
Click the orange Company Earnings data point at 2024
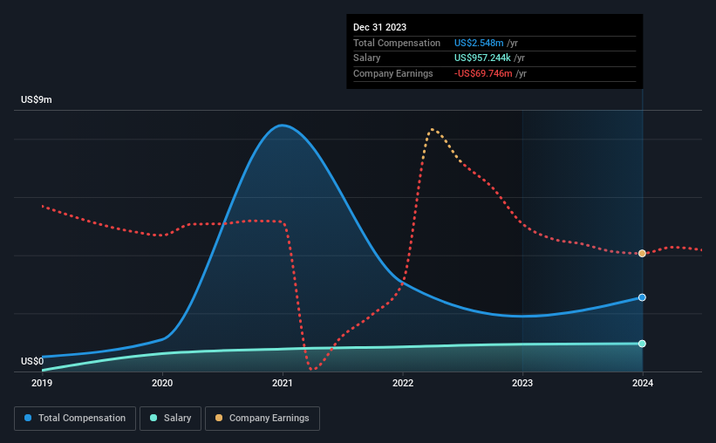(642, 253)
